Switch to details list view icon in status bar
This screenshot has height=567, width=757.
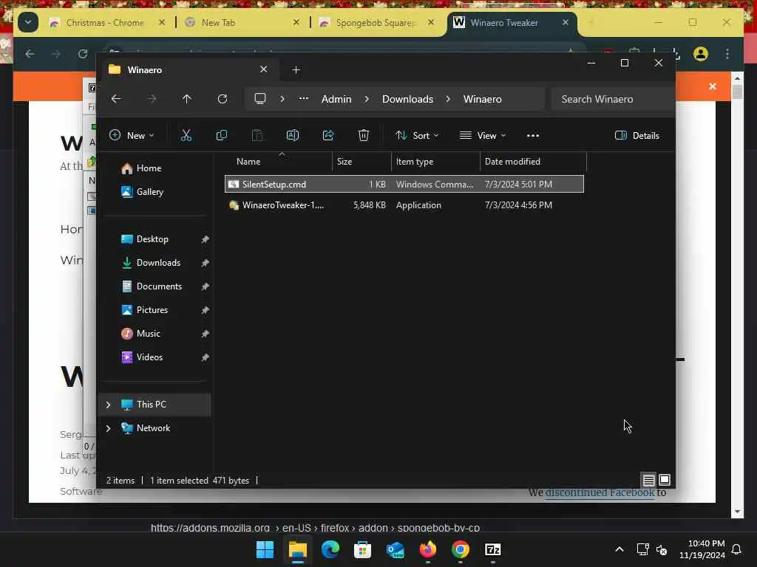pyautogui.click(x=648, y=480)
